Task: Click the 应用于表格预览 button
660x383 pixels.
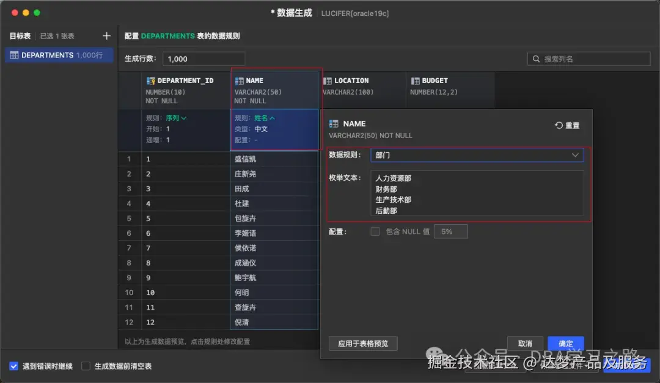Action: tap(363, 343)
